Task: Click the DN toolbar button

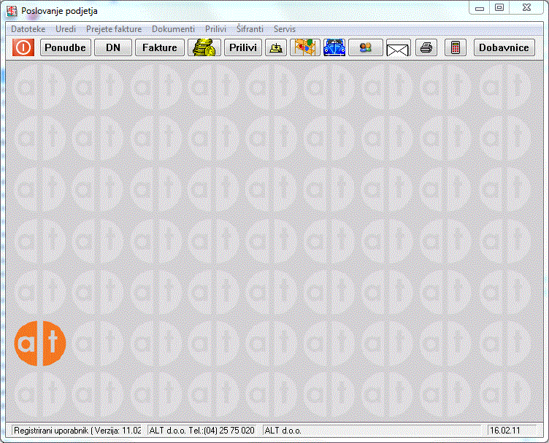Action: coord(112,47)
